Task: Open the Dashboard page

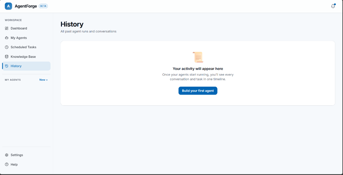Action: (26, 28)
